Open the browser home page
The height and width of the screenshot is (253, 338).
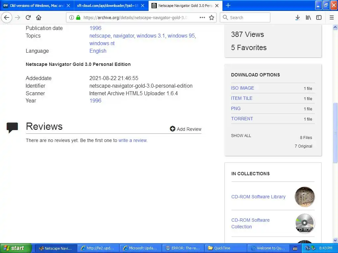point(39,17)
